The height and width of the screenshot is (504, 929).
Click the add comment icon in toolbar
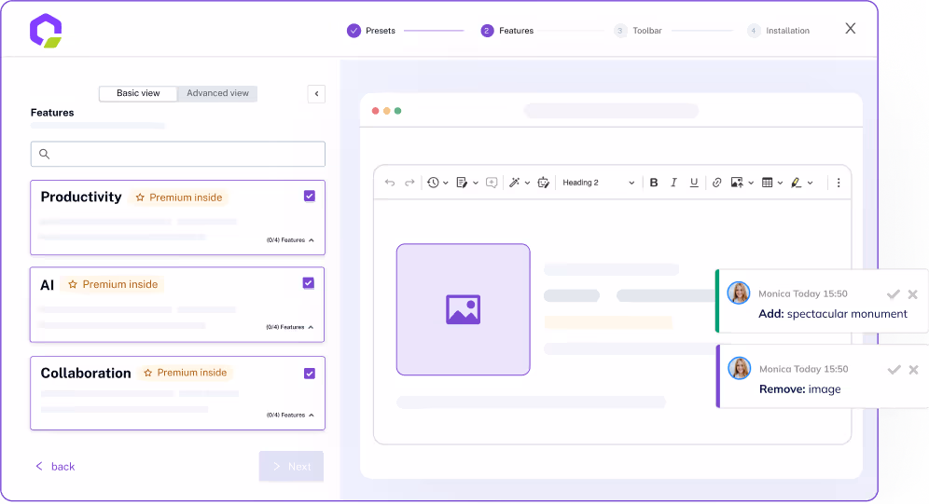point(492,183)
